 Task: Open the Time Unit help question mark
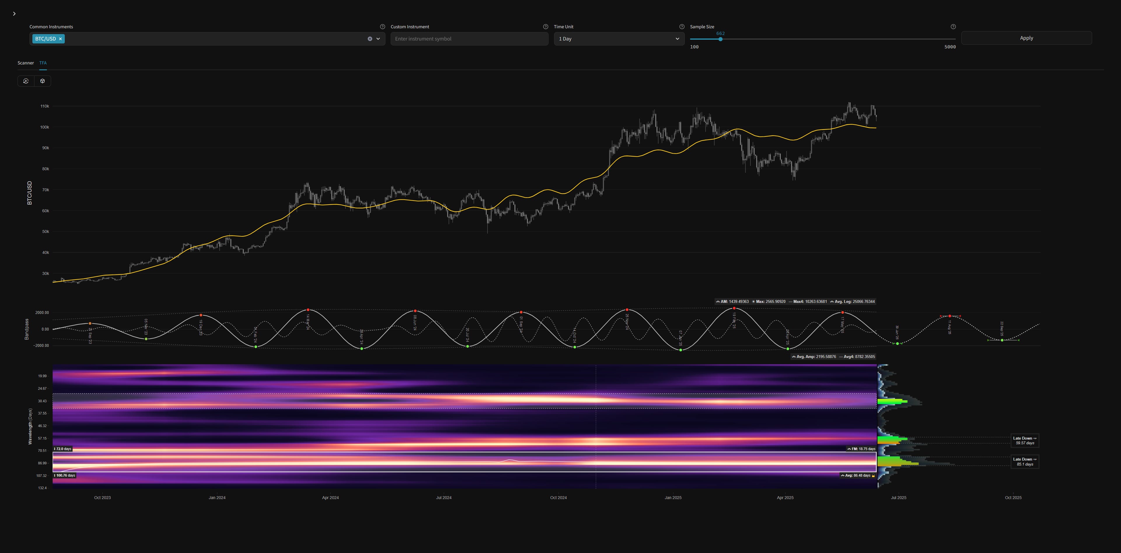pos(682,27)
